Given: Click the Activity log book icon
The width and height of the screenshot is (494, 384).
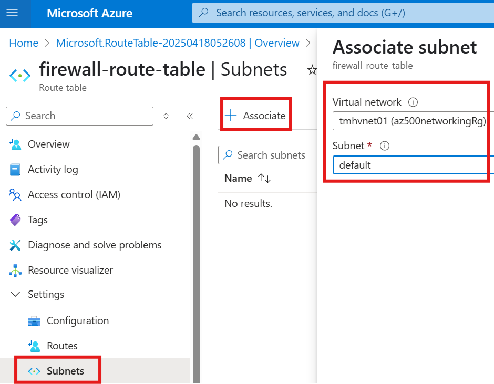Looking at the screenshot, I should click(x=15, y=170).
